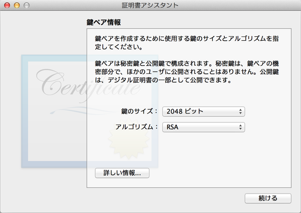This screenshot has height=213, width=301.
Task: Click the 鍵ペア情報 heading
Action: pos(104,22)
